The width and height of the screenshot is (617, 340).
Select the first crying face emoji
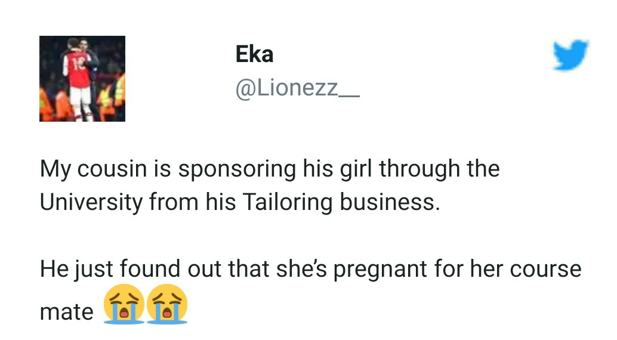tap(124, 304)
